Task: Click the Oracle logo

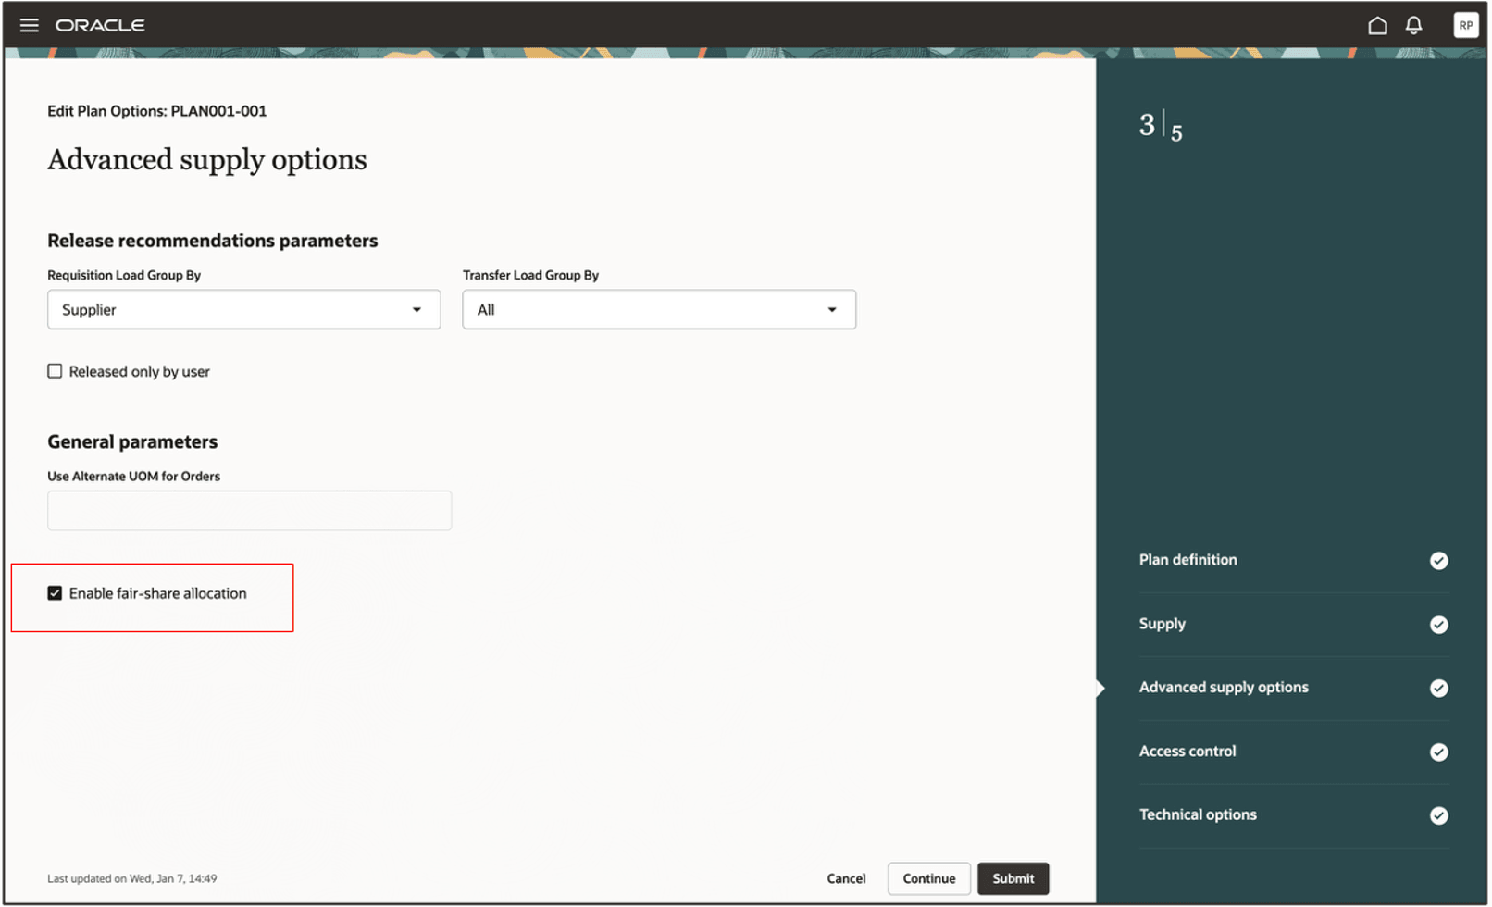Action: click(100, 25)
